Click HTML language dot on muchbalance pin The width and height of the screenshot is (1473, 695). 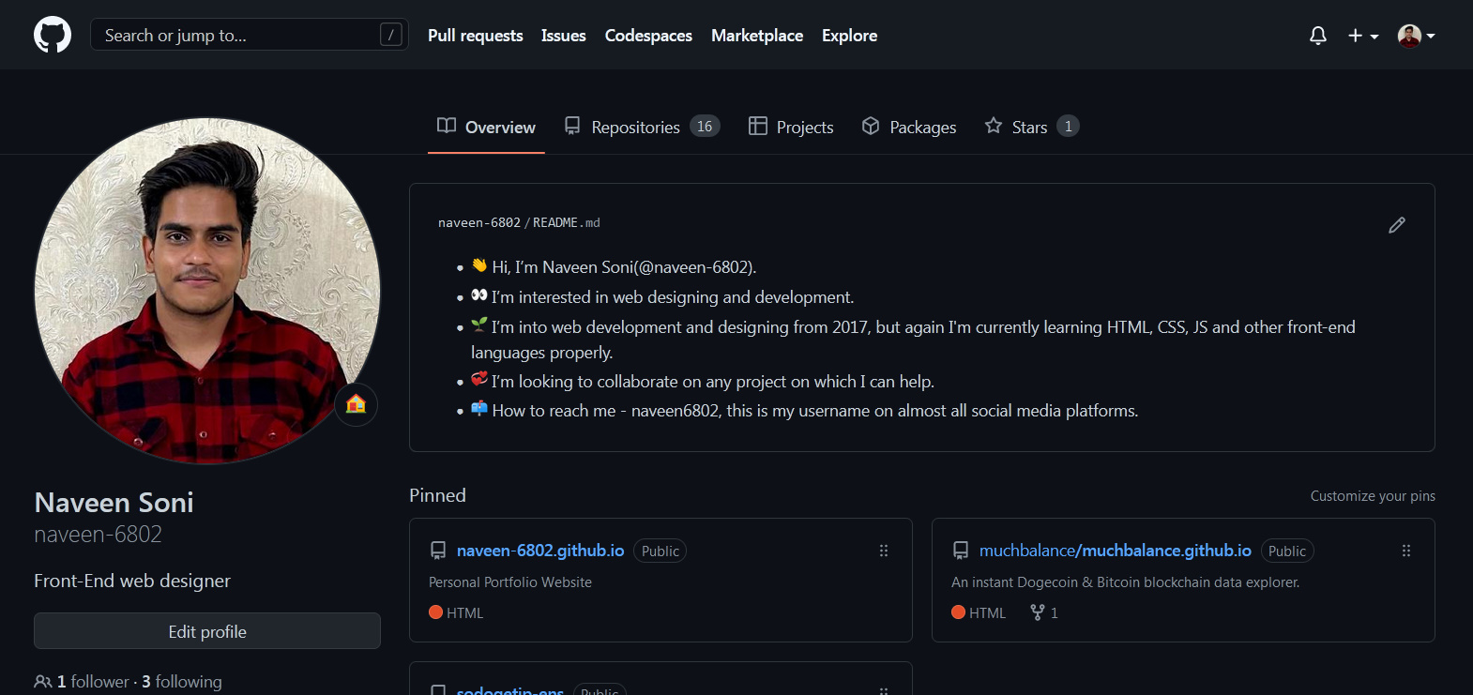click(958, 612)
